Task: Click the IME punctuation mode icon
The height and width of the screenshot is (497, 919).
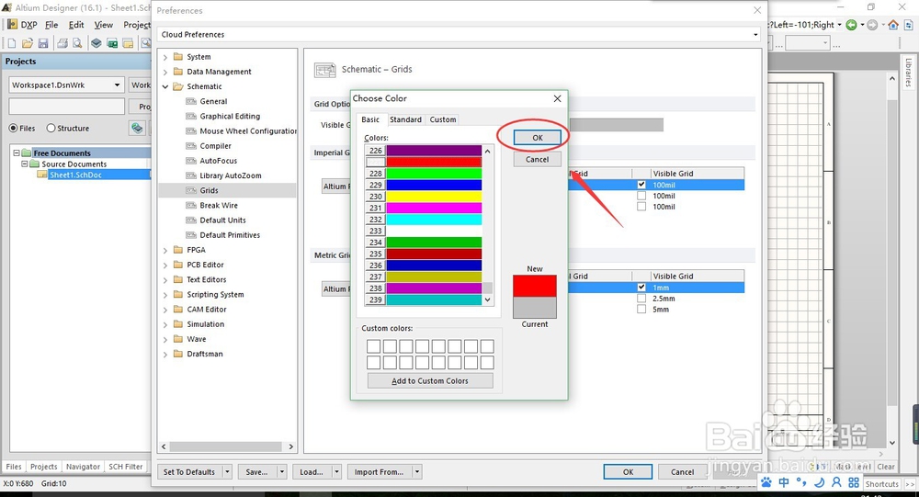Action: click(x=801, y=482)
